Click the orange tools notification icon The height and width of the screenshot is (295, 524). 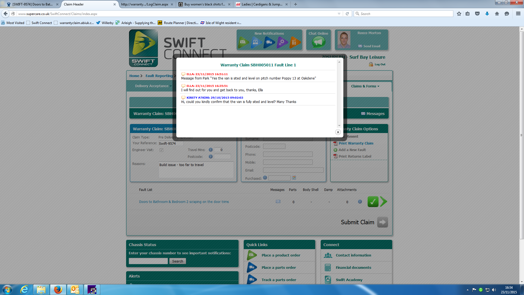pyautogui.click(x=295, y=42)
